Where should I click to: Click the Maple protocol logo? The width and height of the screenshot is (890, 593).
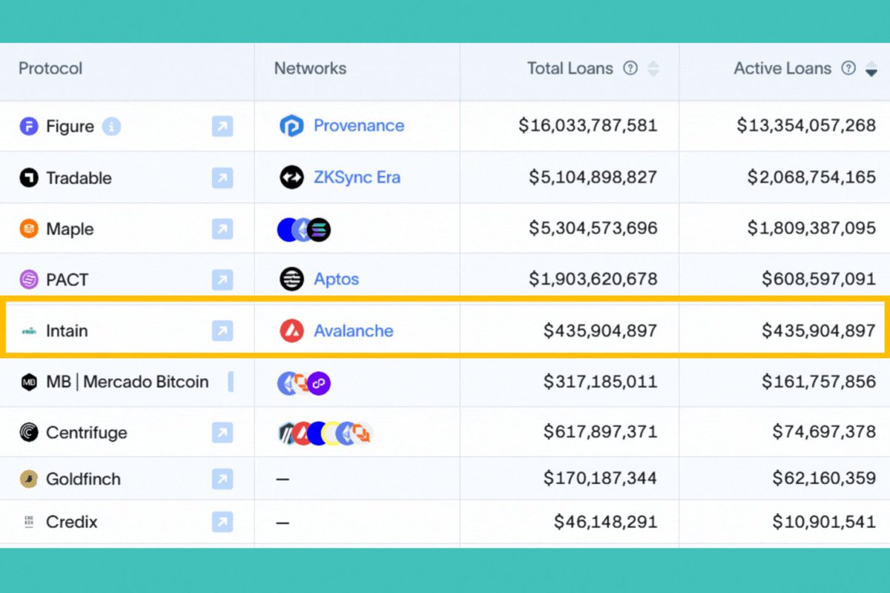pos(29,229)
